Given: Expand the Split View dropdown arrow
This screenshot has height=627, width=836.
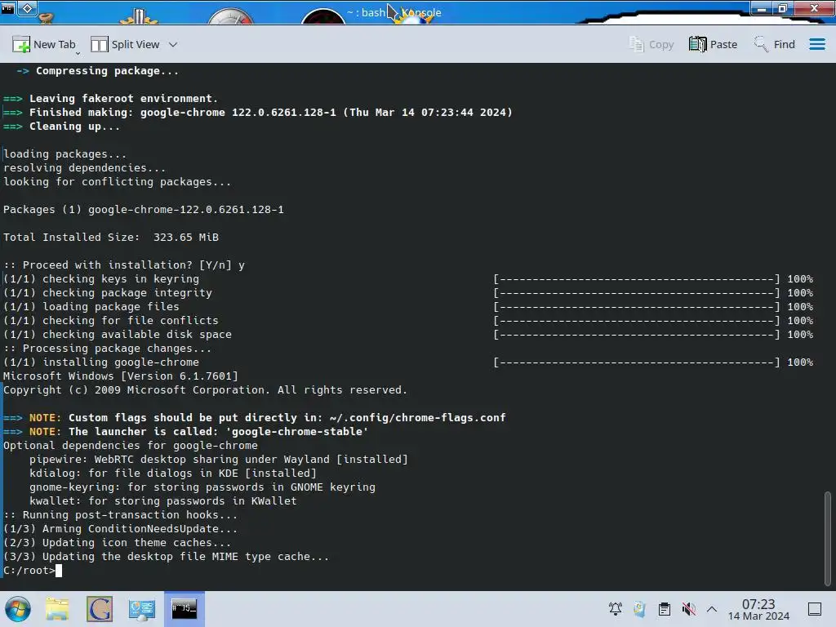Looking at the screenshot, I should 173,45.
